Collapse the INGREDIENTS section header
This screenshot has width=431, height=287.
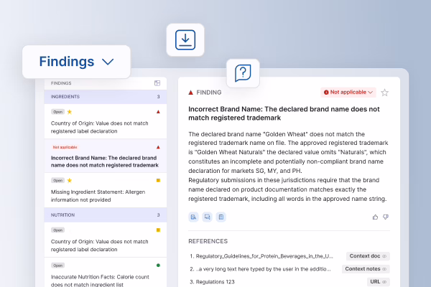106,97
